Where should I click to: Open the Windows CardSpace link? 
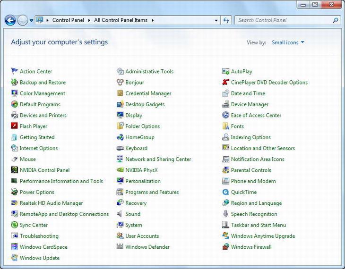[43, 247]
